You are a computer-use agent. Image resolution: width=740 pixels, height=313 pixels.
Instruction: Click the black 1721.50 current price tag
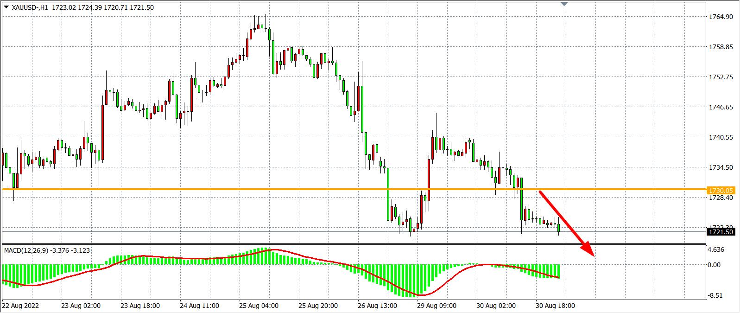(x=721, y=231)
